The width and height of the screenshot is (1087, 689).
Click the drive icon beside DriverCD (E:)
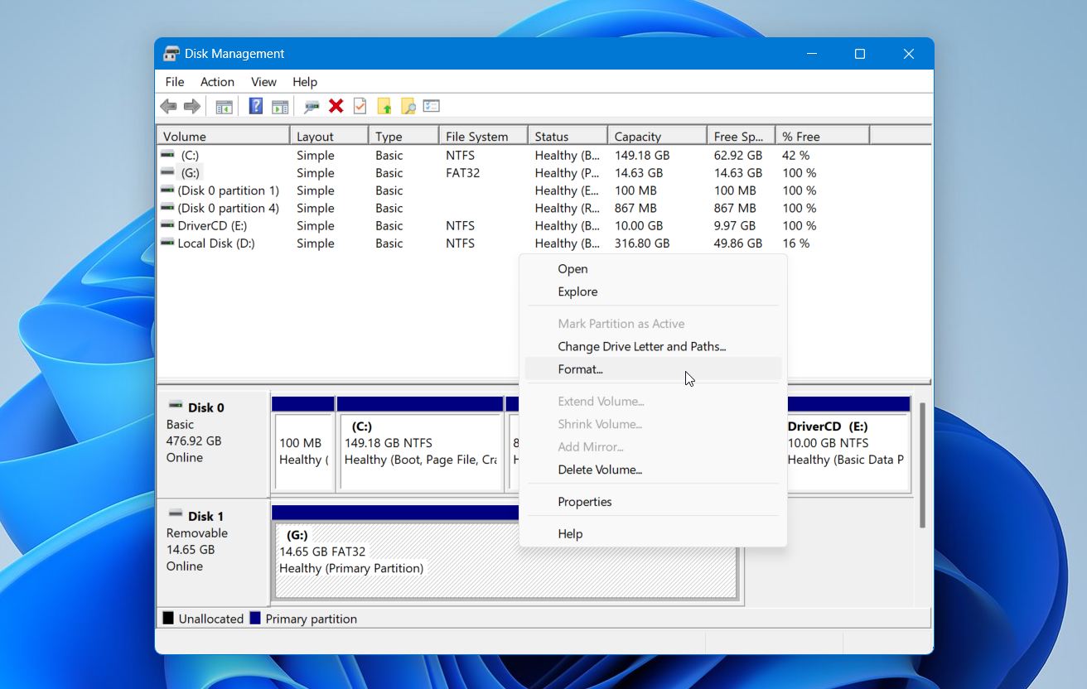tap(167, 225)
